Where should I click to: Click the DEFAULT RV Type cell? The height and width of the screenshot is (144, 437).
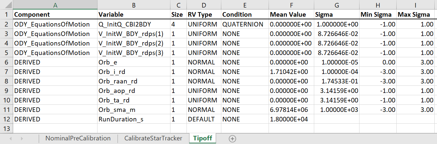point(201,119)
